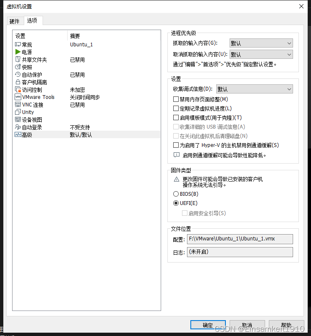The image size is (311, 336).
Task: Click the VMware Tools vm icon
Action: click(x=18, y=97)
